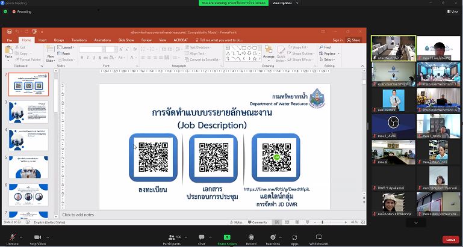Click Sign in in PowerPoint
This screenshot has width=463, height=247.
coord(338,40)
